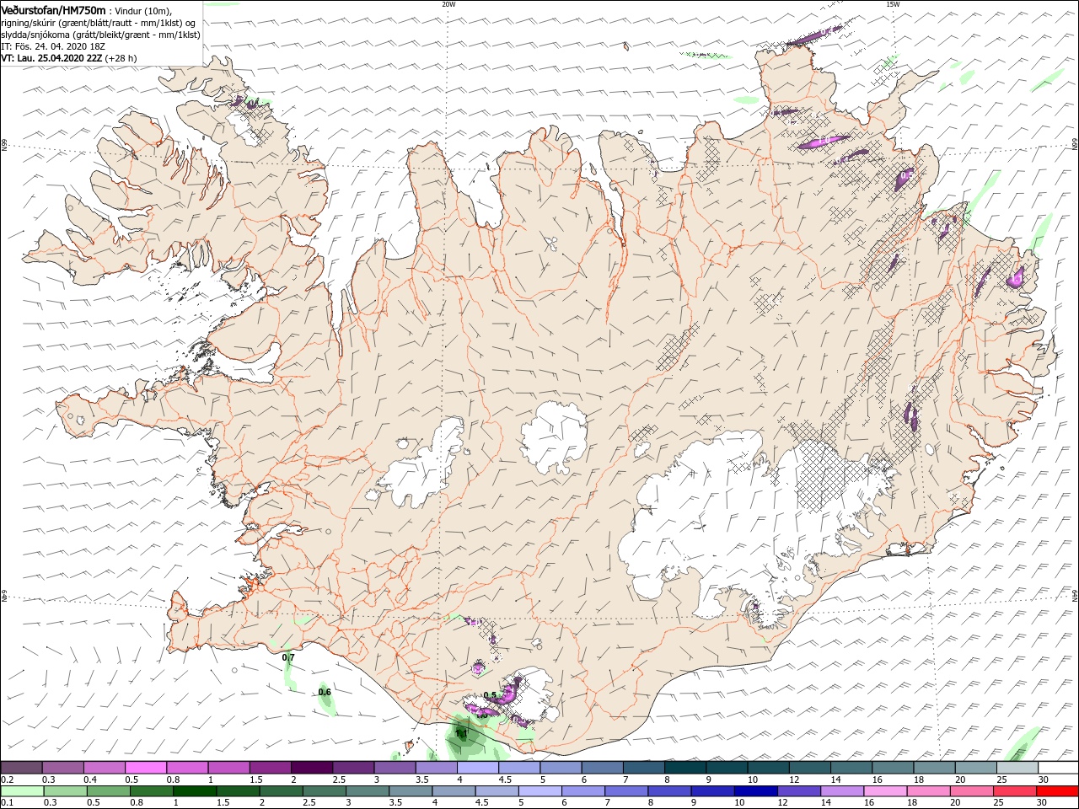
Task: Select the pale lavender snow swatch labeled 4
Action: tap(477, 768)
